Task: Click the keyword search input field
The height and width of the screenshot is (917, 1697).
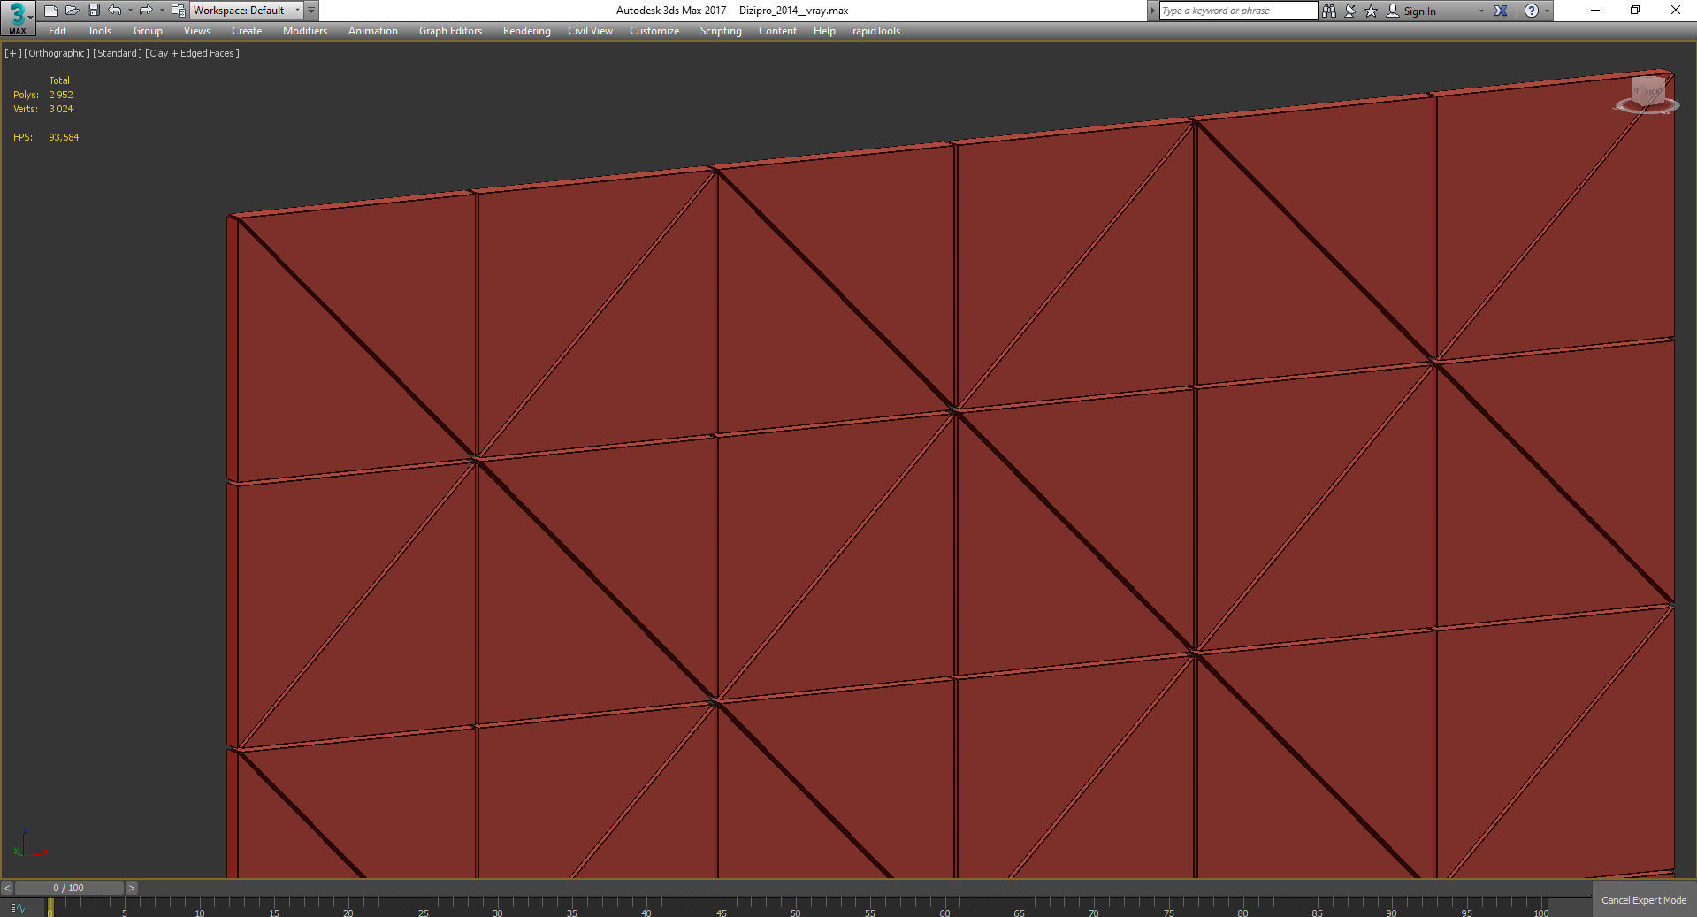Action: tap(1238, 11)
